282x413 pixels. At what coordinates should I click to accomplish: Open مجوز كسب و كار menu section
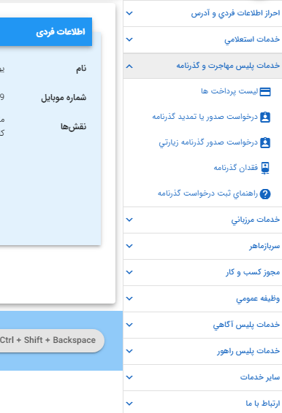[x=202, y=273]
